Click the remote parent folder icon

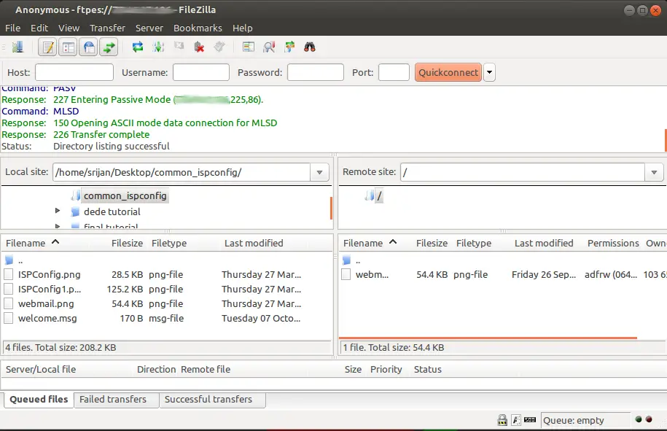click(347, 260)
